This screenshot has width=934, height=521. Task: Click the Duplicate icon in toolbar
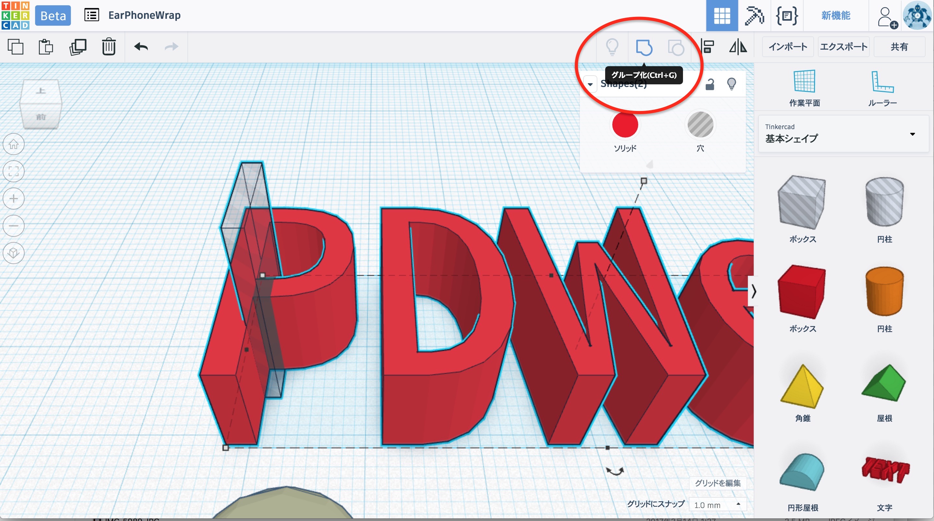(78, 47)
